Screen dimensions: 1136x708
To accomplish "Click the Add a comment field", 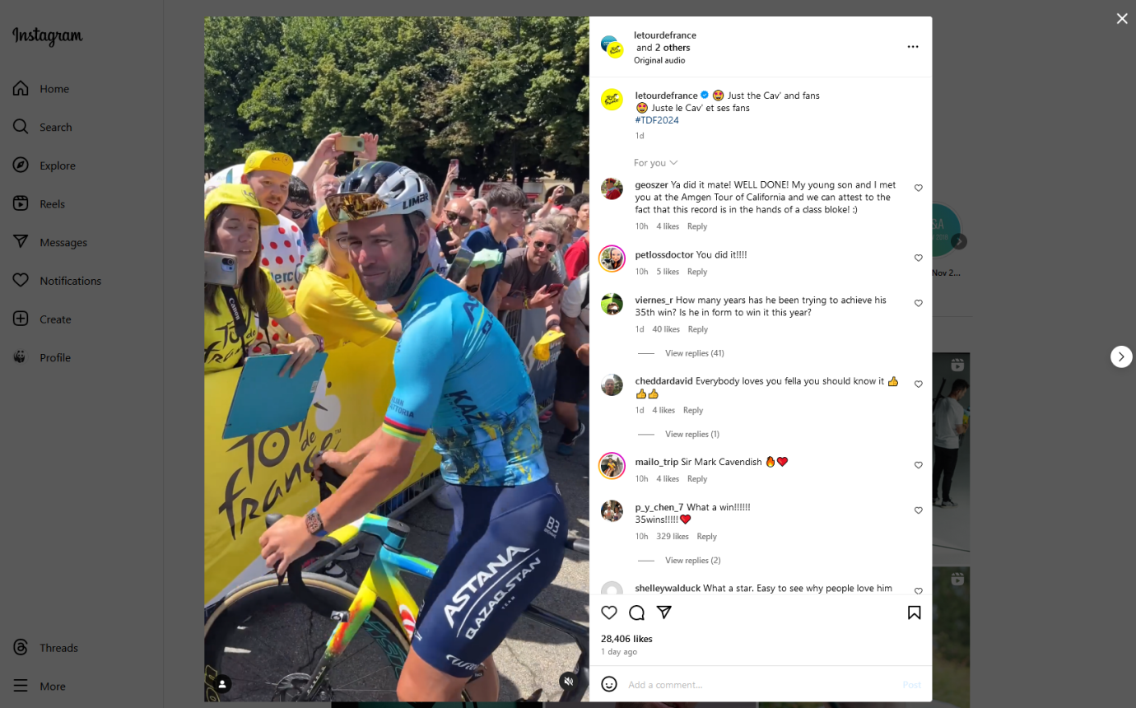I will [x=757, y=685].
